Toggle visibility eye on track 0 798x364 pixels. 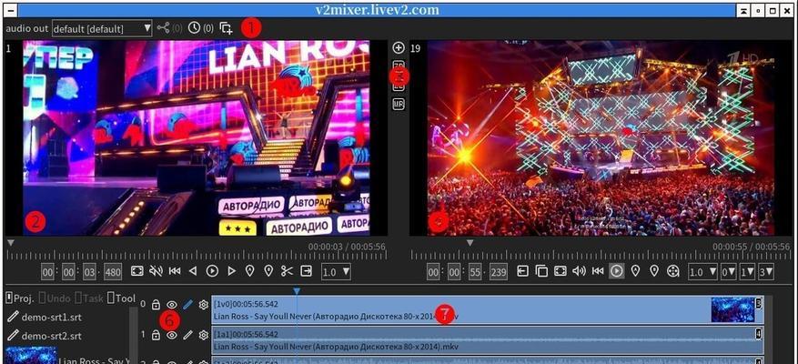click(172, 305)
